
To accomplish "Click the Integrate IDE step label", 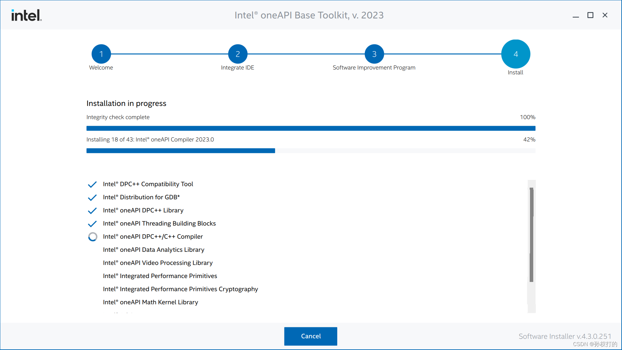I will [x=237, y=67].
